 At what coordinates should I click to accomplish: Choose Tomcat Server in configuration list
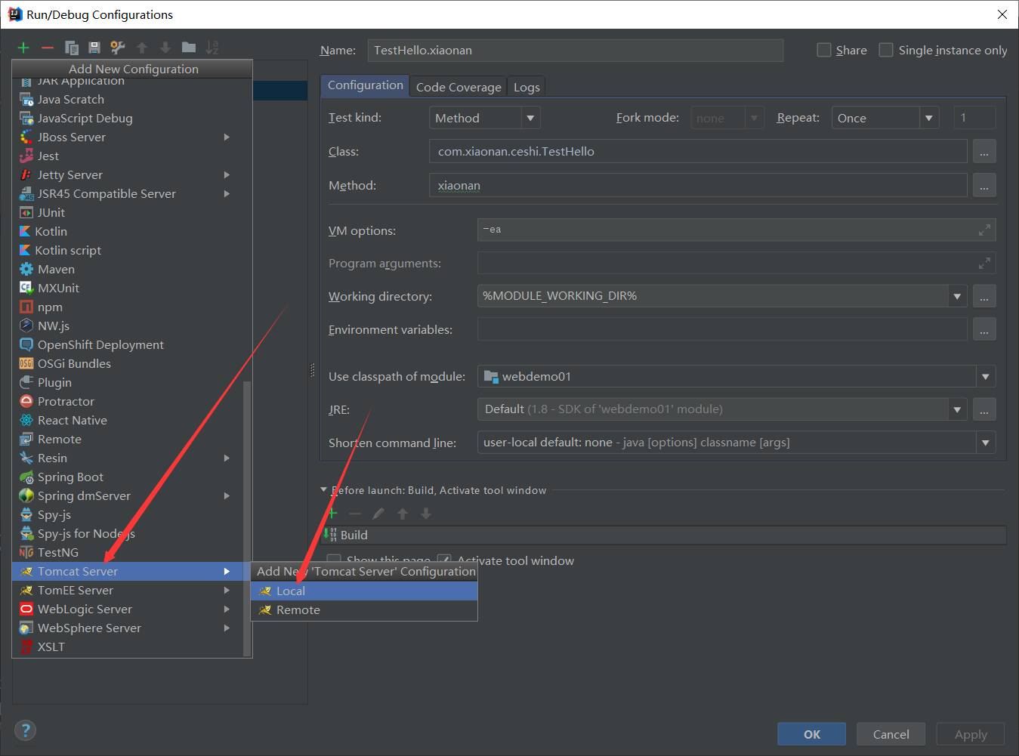pos(127,571)
